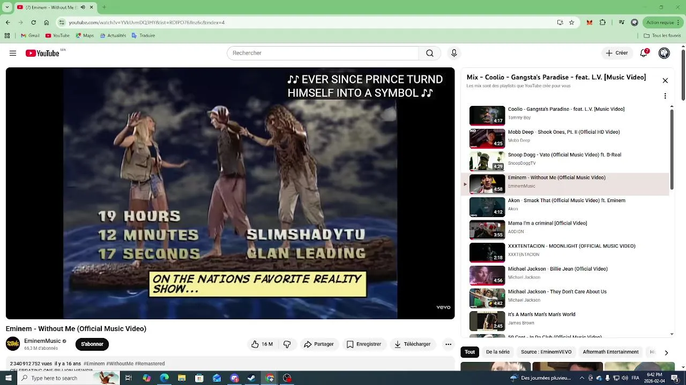Start voice search with the microphone

click(x=454, y=53)
